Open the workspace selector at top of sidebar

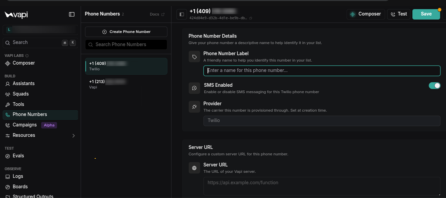40,30
